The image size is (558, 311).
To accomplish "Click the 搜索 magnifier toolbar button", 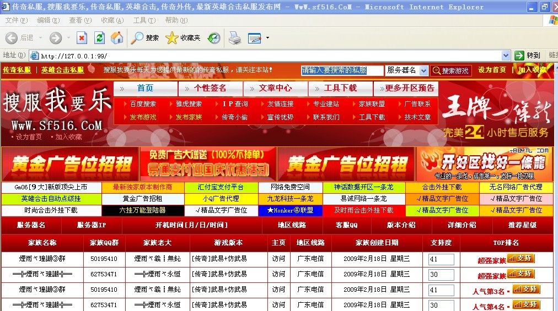I will pos(144,38).
